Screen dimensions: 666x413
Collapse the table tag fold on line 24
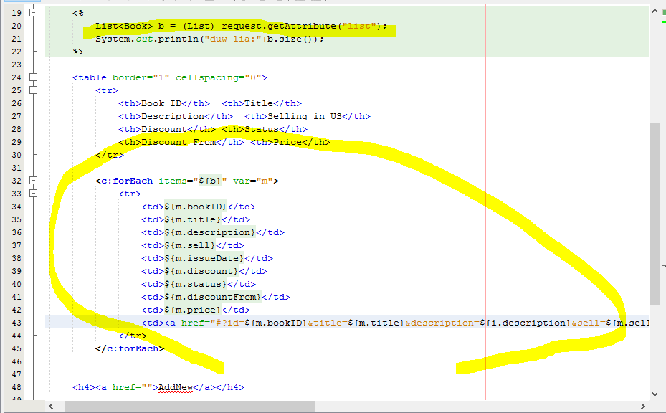point(33,77)
